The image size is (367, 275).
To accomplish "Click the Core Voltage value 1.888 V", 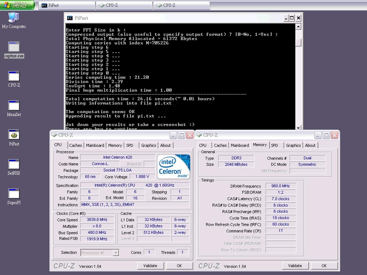I will pos(142,177).
